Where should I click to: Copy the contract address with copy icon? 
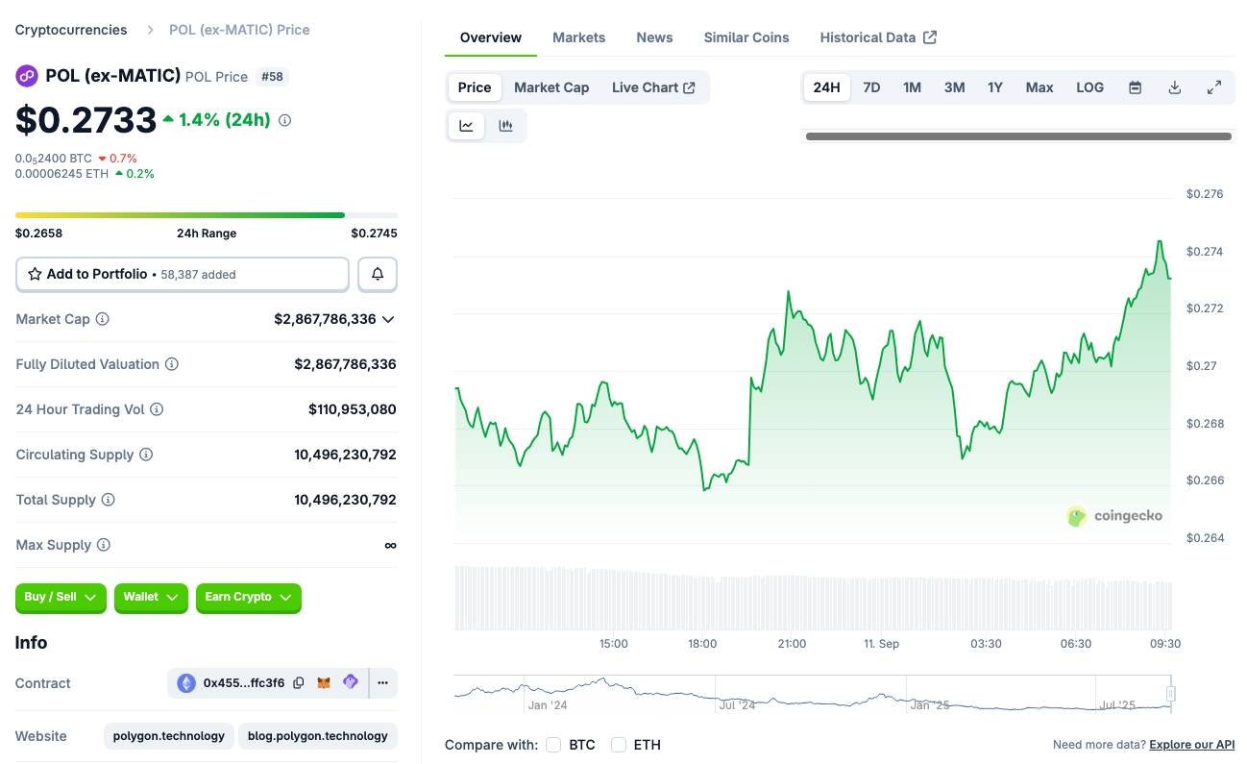299,683
